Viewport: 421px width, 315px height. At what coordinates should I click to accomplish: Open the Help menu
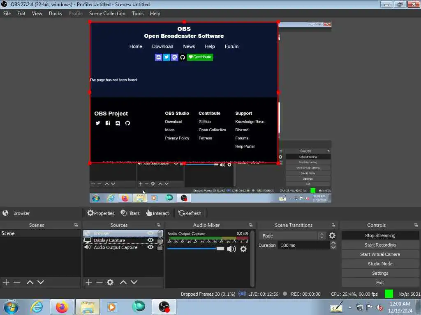click(x=155, y=14)
